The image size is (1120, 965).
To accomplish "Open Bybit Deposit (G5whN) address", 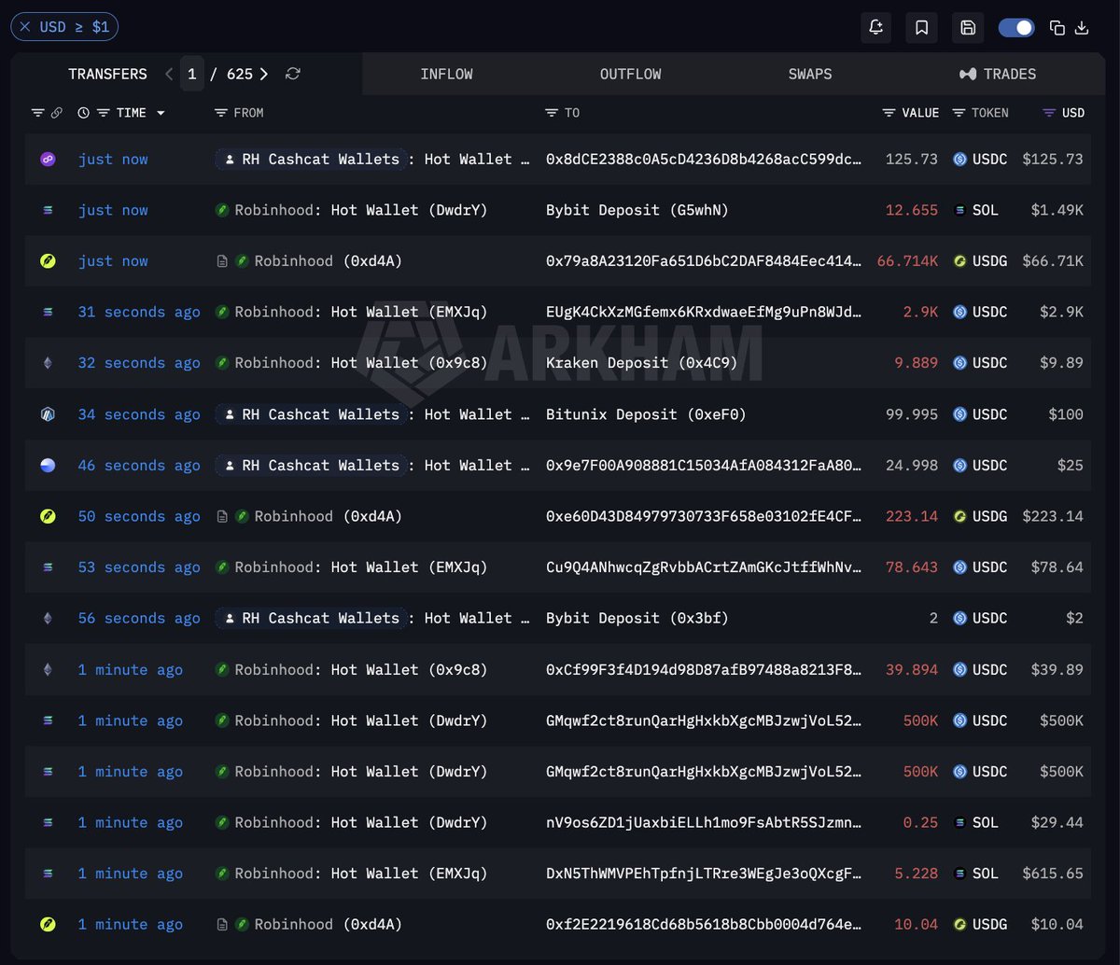I will (x=637, y=211).
